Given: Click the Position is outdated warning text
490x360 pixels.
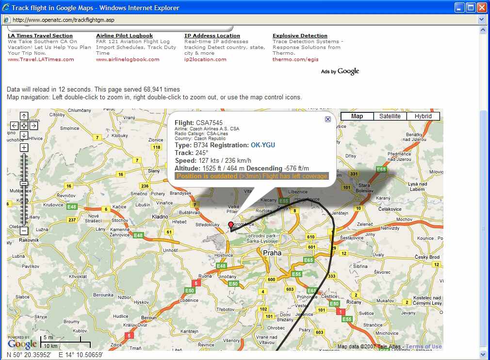Looking at the screenshot, I should pyautogui.click(x=252, y=176).
